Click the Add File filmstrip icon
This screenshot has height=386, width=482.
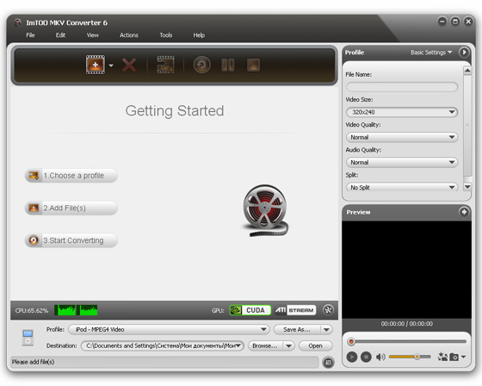click(x=96, y=65)
